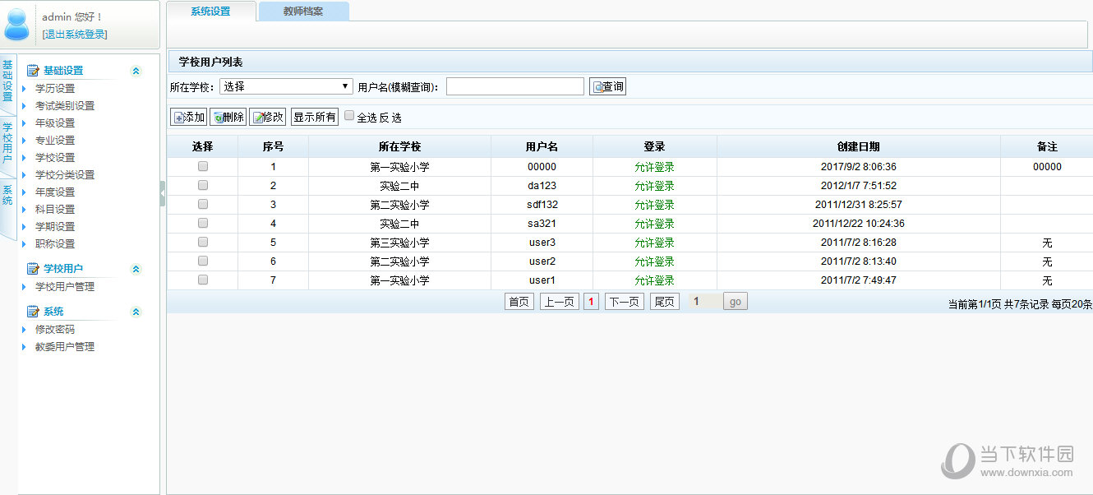This screenshot has width=1093, height=495.
Task: Open 科目设置 in the sidebar
Action: 55,210
